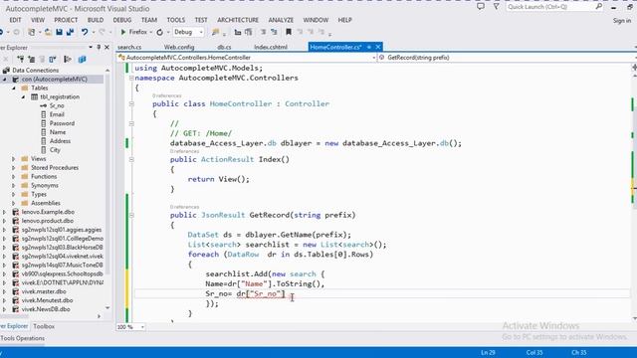Image resolution: width=637 pixels, height=358 pixels.
Task: Switch to the search.cs tab
Action: (129, 47)
